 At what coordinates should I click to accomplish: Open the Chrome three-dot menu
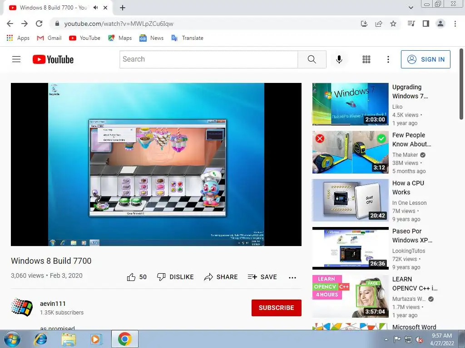[x=455, y=24]
